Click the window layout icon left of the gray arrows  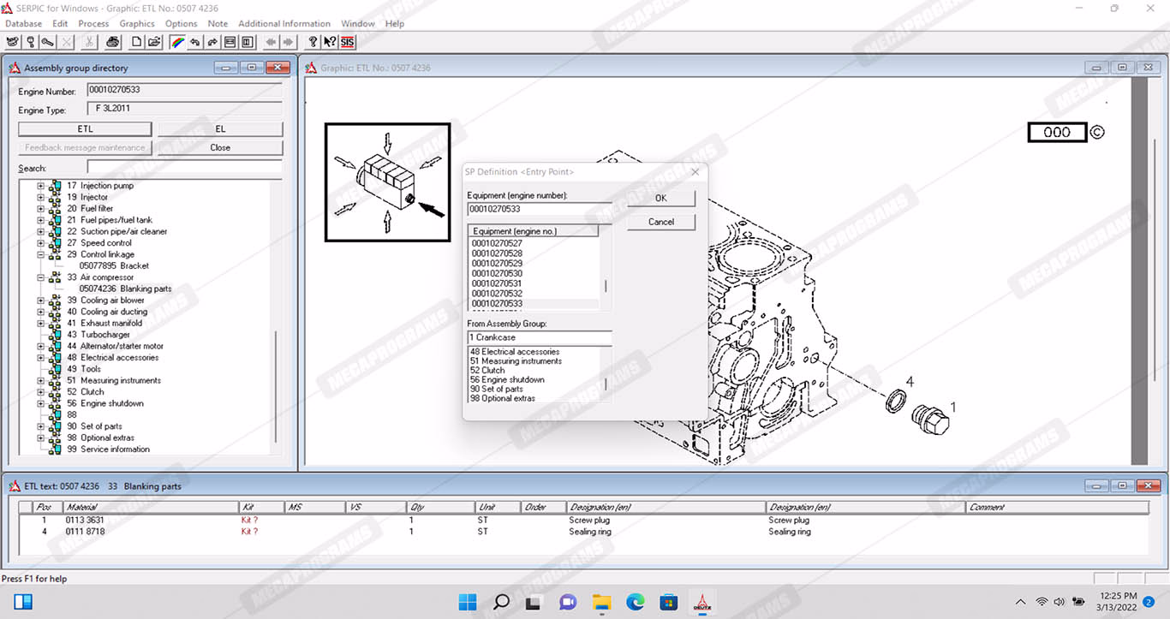tap(248, 41)
